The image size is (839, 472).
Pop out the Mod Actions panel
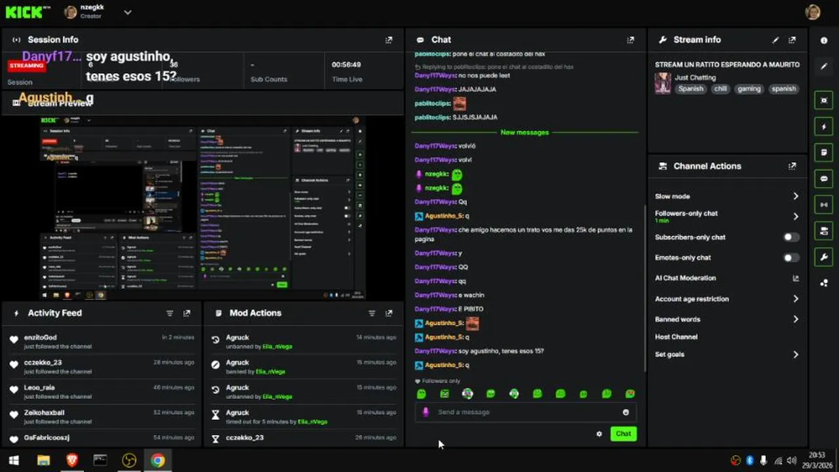(389, 313)
